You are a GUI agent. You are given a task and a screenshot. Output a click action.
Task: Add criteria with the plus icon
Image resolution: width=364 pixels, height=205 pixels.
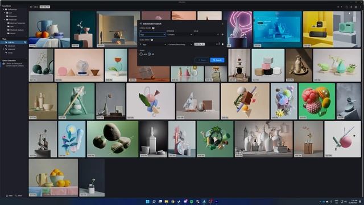[222, 35]
